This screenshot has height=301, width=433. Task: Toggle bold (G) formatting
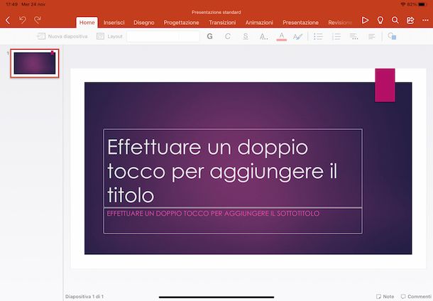pos(209,36)
